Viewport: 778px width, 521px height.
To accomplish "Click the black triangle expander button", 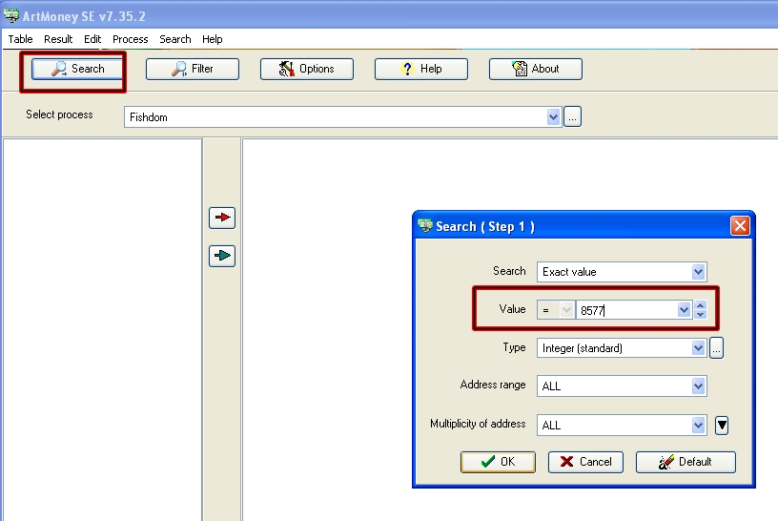I will pos(722,426).
